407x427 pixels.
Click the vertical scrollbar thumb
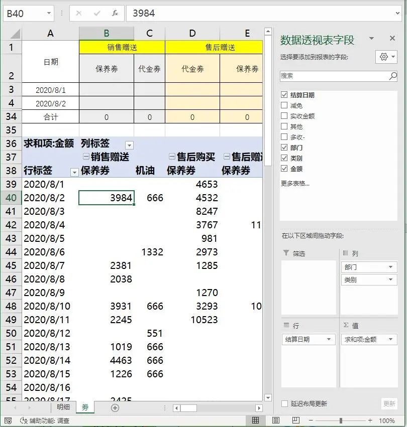pos(268,101)
